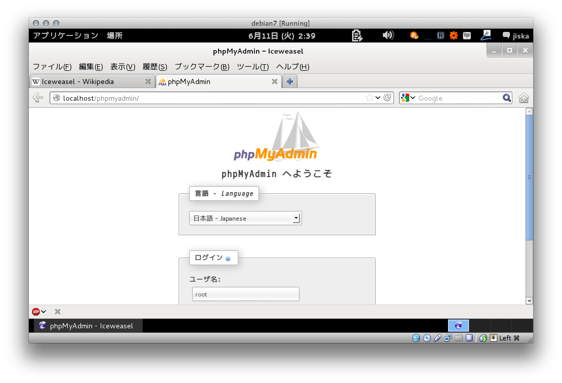Open the ツール(T) menu
562x383 pixels.
coord(253,67)
